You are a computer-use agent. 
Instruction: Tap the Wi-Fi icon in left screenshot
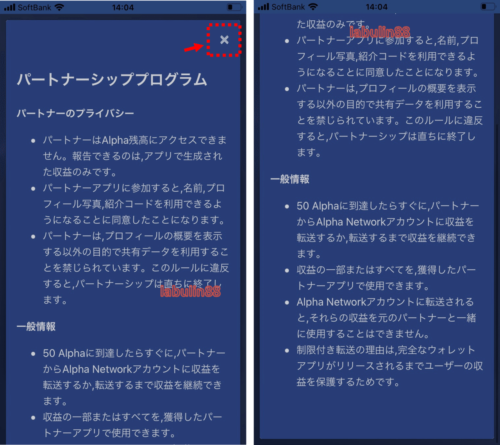59,7
